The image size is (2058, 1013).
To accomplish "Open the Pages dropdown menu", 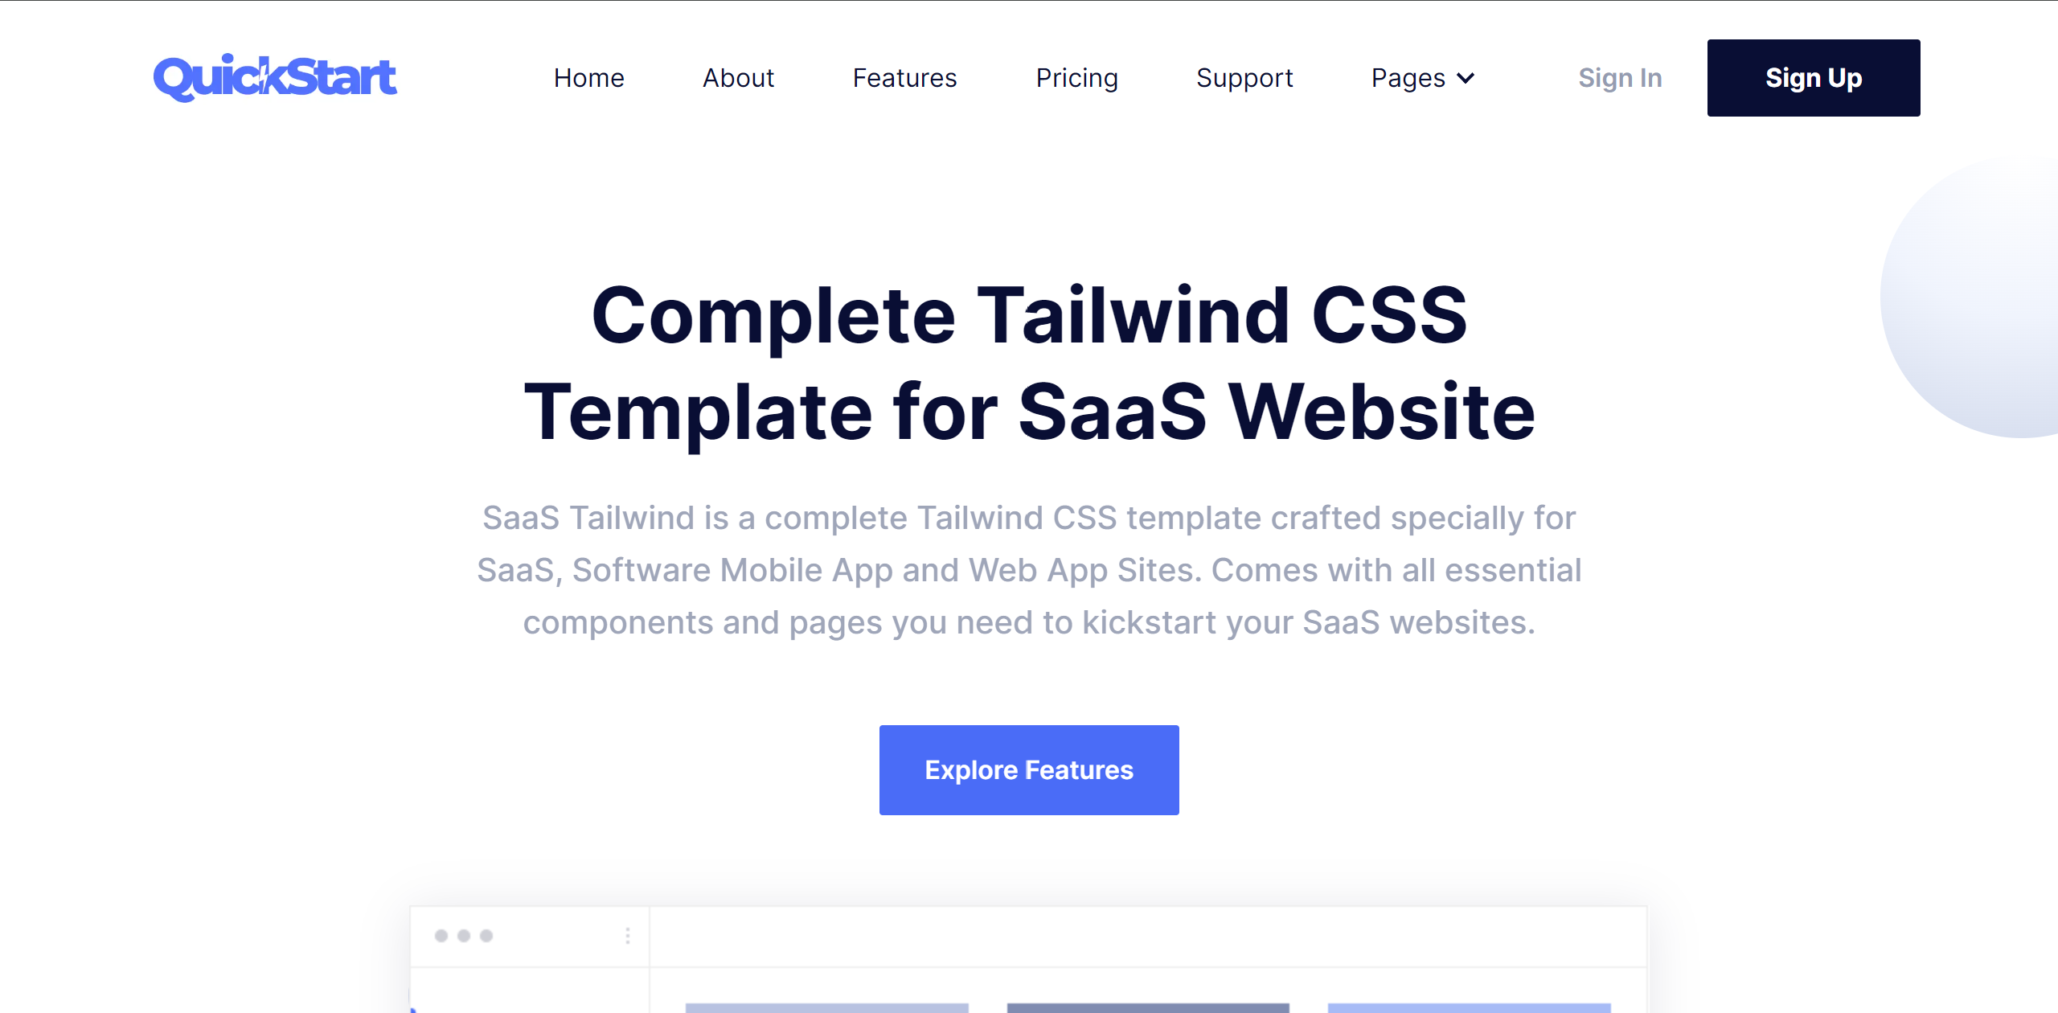I will (x=1421, y=76).
